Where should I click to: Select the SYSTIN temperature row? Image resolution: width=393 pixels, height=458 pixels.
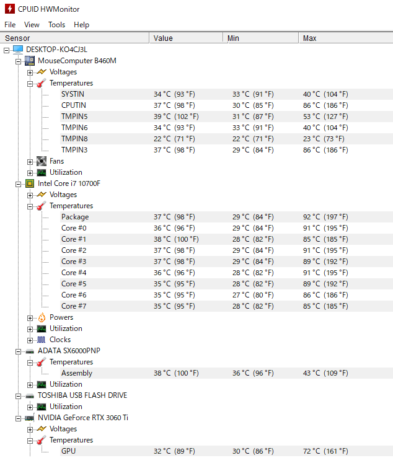[226, 94]
